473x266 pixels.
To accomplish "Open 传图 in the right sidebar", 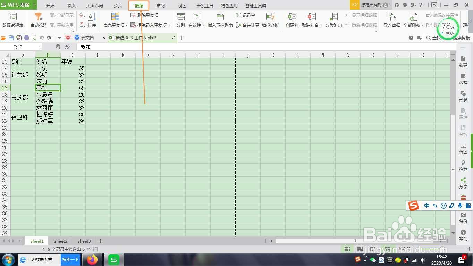I will pyautogui.click(x=463, y=149).
